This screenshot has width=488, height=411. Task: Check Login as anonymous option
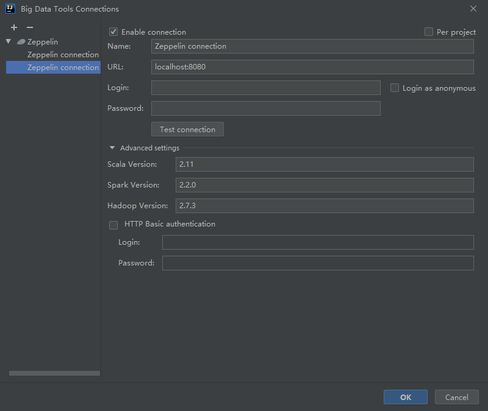coord(395,88)
